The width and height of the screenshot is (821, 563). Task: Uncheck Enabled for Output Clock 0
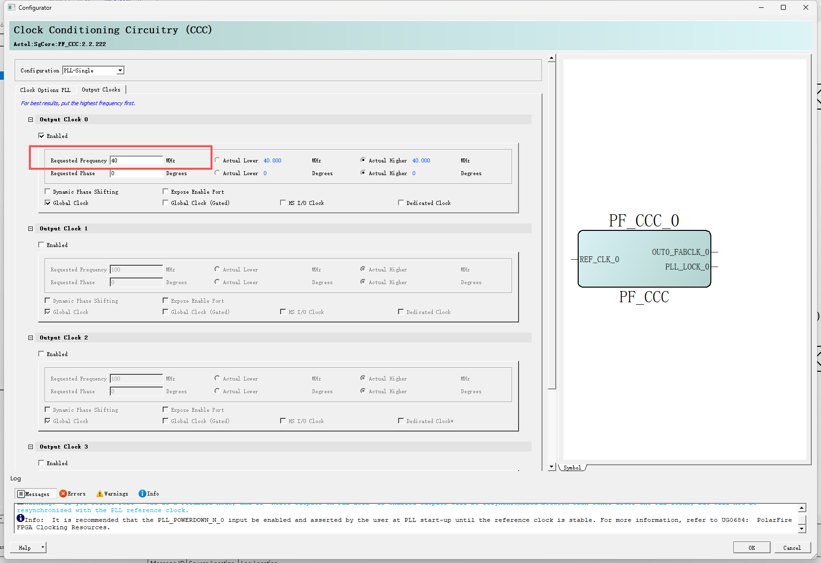pos(41,136)
